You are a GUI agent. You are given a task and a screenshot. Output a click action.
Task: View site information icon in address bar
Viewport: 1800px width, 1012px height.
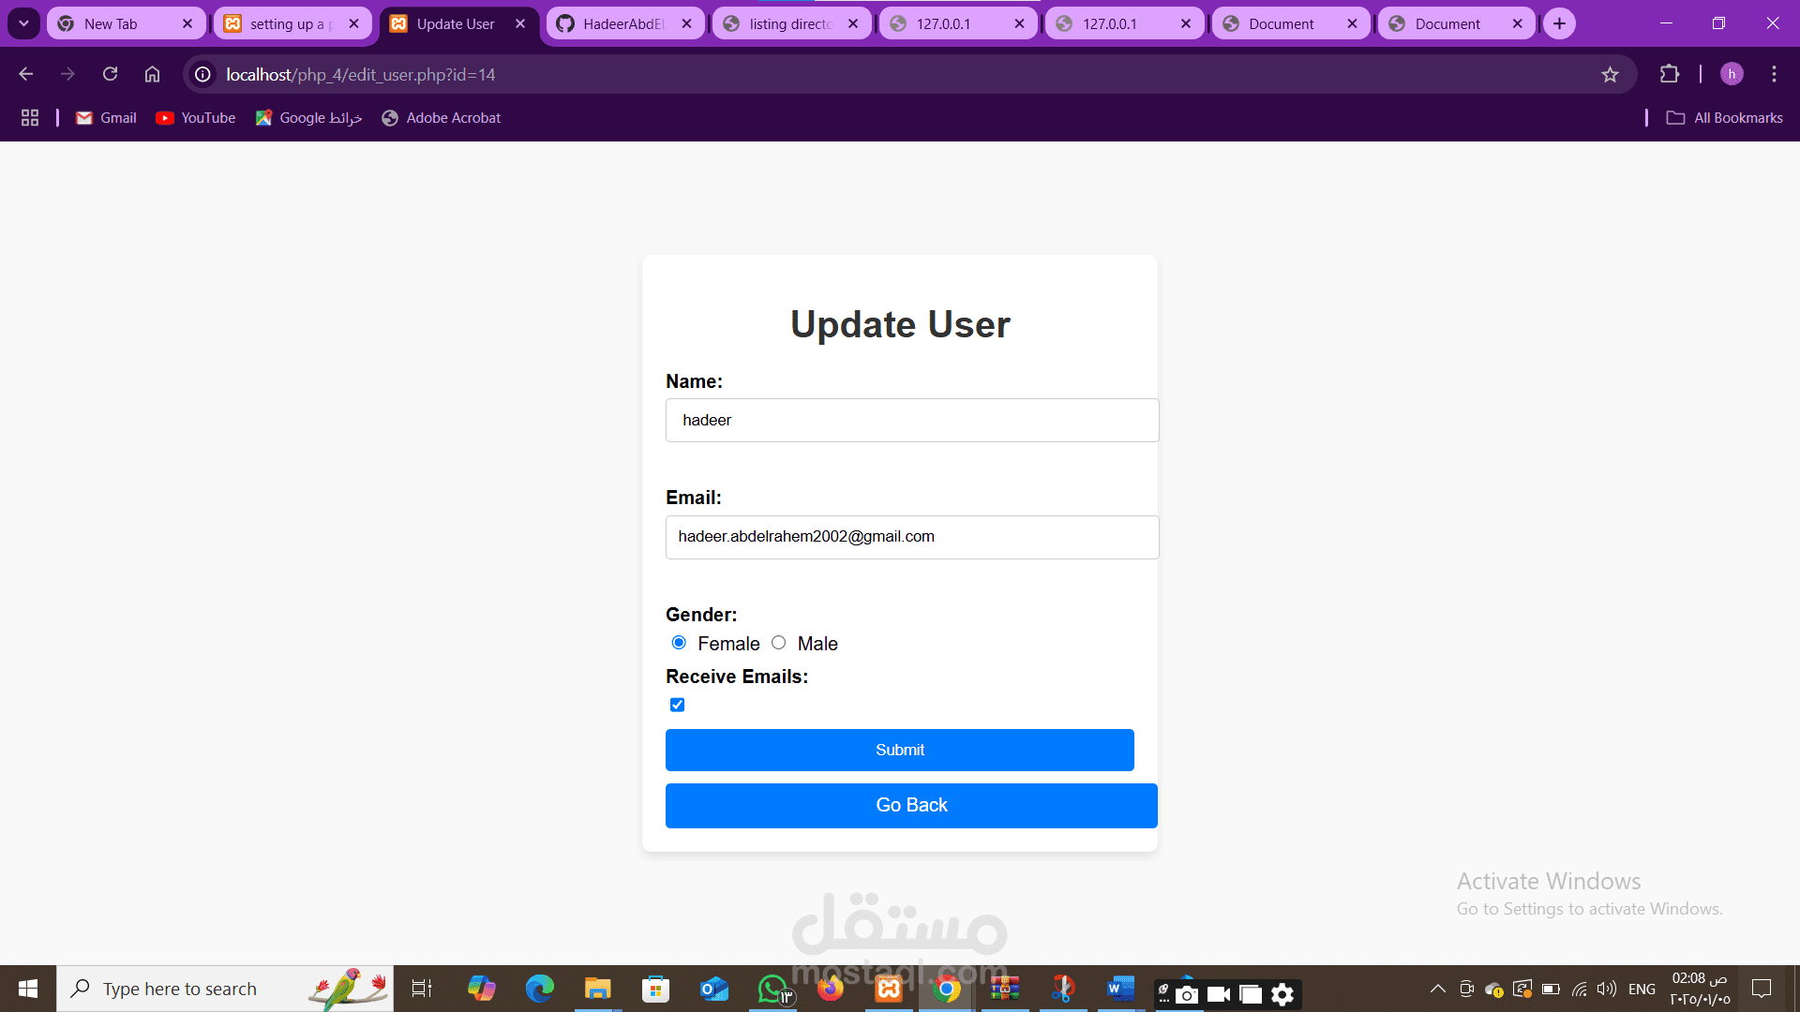[x=202, y=74]
